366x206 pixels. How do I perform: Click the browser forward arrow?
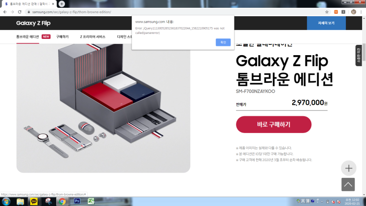12,12
